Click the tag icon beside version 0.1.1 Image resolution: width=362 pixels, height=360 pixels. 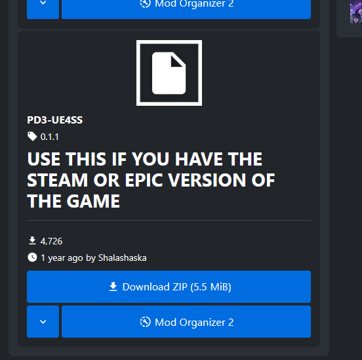click(x=32, y=137)
